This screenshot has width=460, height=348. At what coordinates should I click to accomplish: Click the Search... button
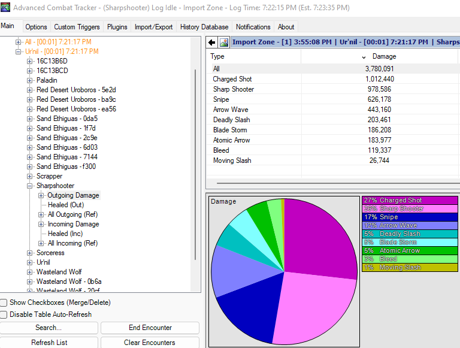click(x=49, y=328)
